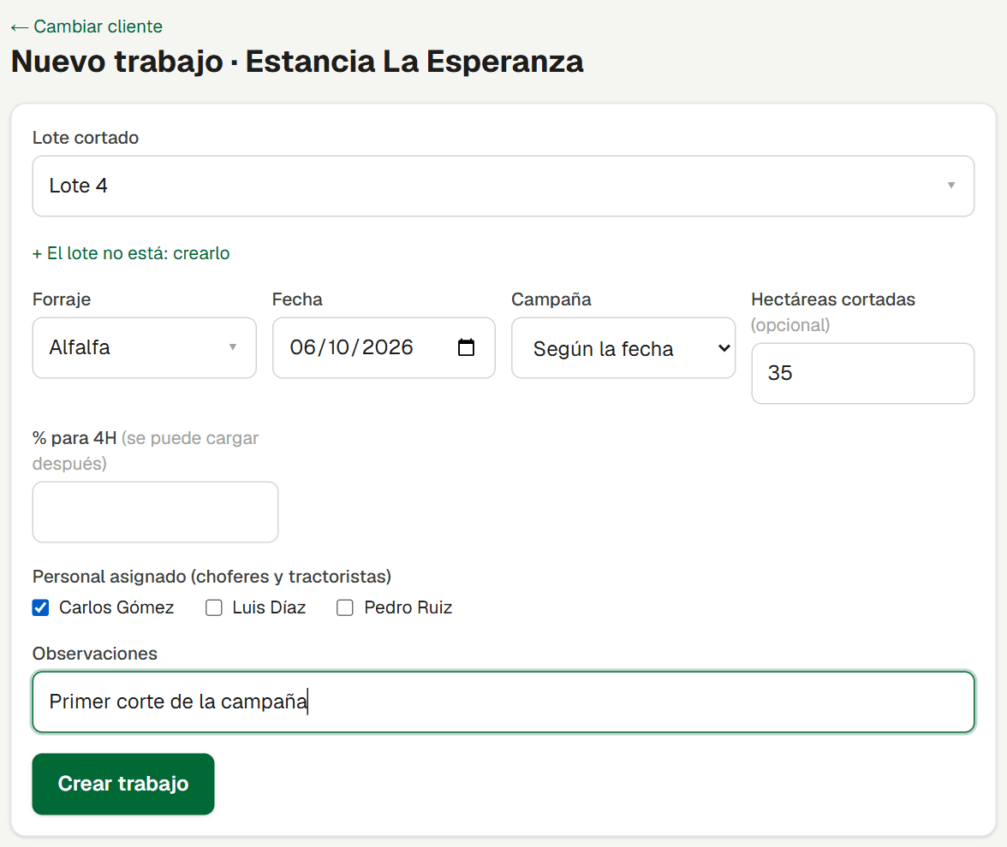Click the 'Personal asignado (choferes y tractoristas)' label

pyautogui.click(x=212, y=577)
